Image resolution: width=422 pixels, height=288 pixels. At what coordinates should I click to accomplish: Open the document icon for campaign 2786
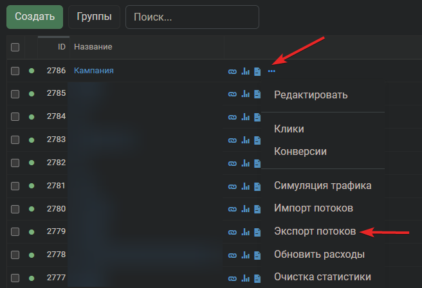coord(257,71)
